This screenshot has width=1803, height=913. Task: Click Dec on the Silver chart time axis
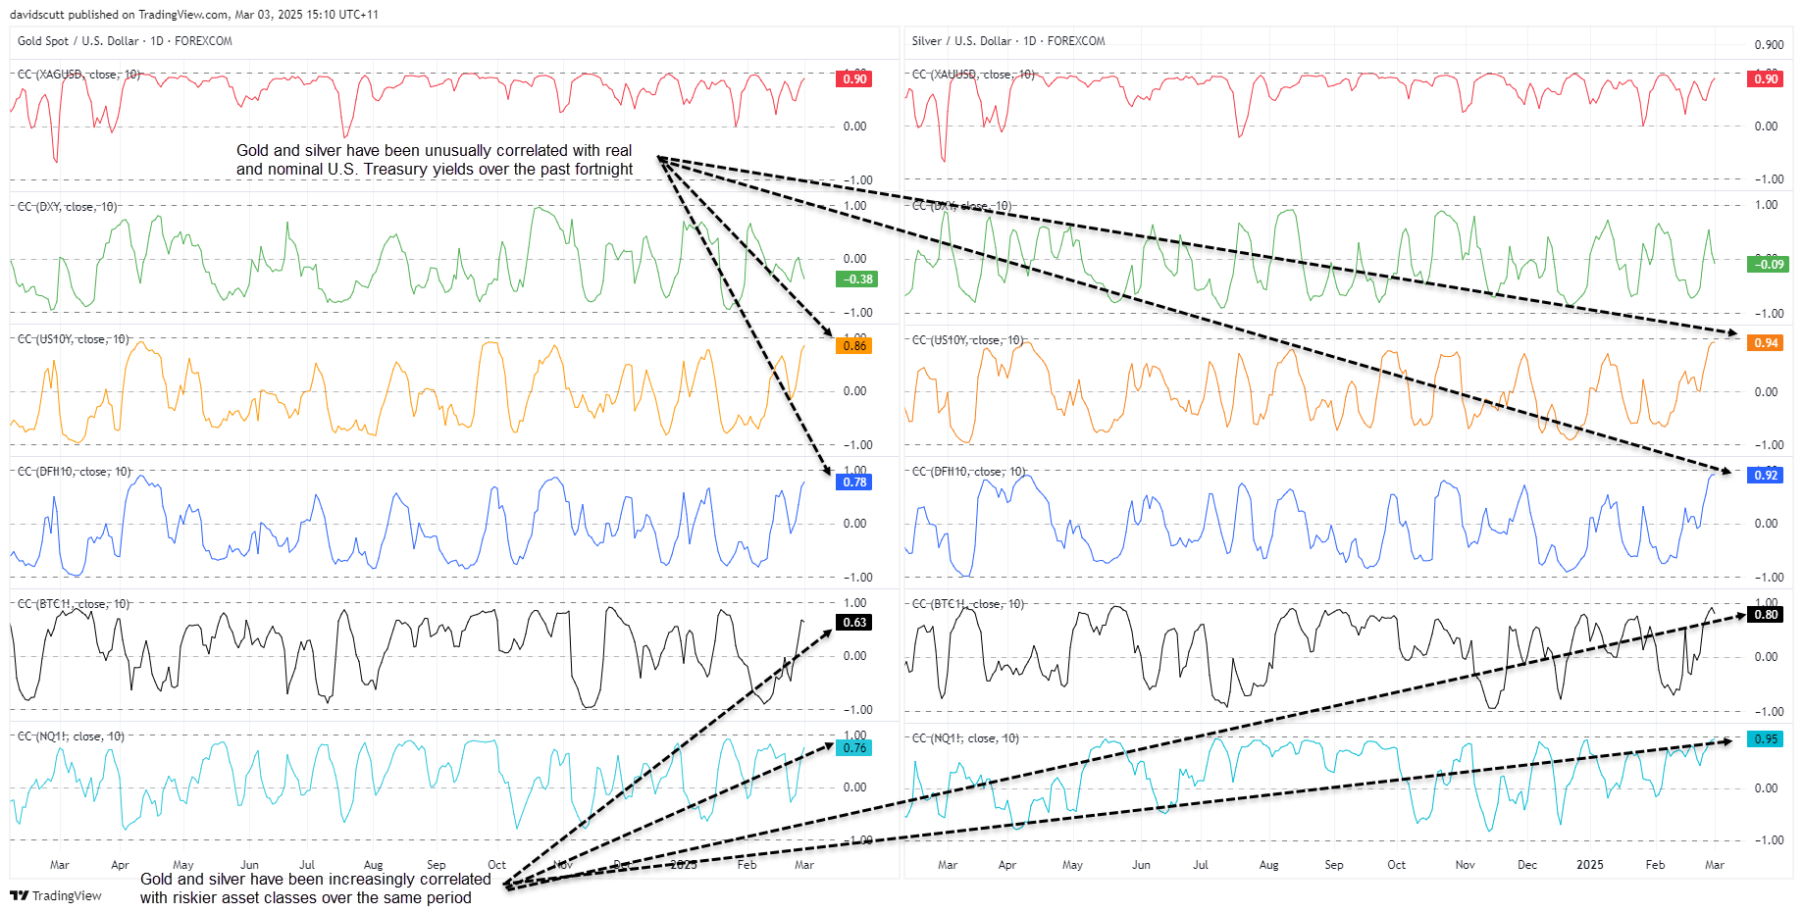click(1527, 865)
